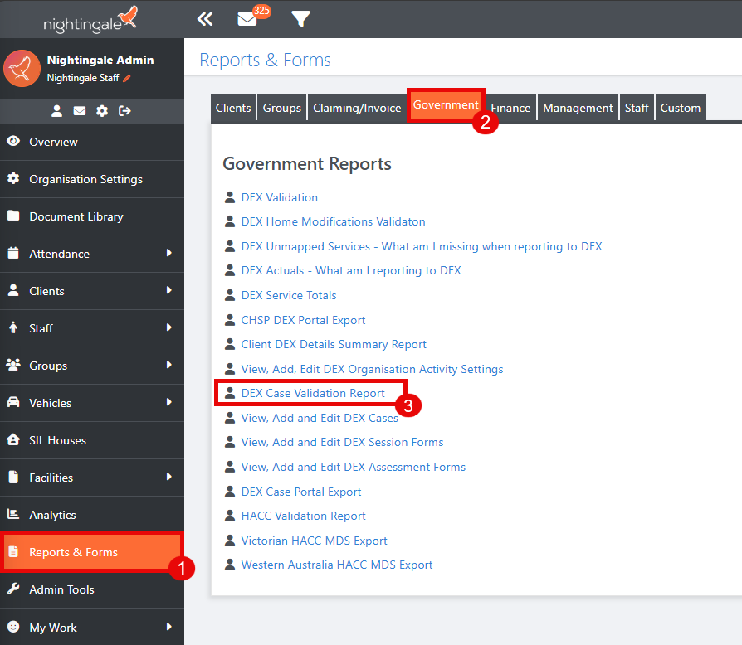Viewport: 742px width, 645px height.
Task: Open Analytics in the sidebar
Action: (x=92, y=515)
